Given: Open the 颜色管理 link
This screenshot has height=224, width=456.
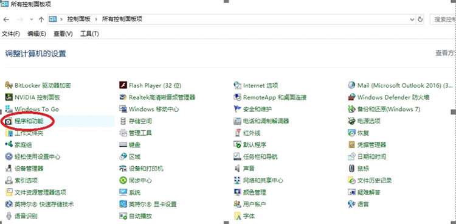Looking at the screenshot, I should (x=255, y=192).
